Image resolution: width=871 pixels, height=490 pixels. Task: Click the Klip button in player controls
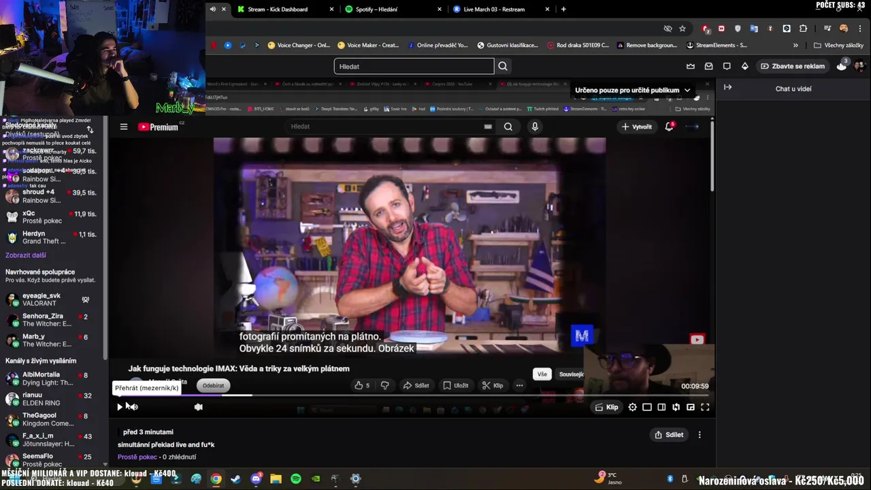click(606, 407)
